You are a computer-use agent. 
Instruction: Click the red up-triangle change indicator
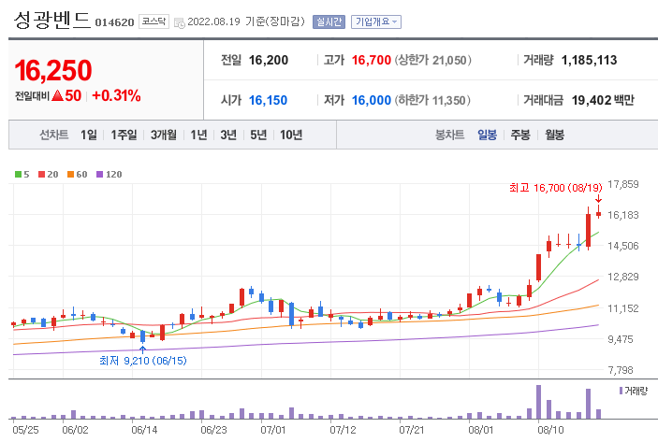[57, 96]
